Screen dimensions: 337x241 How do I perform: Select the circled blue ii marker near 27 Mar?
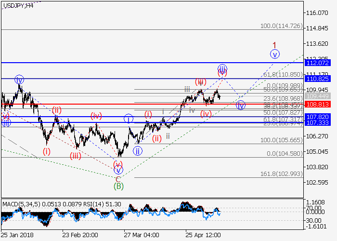pyautogui.click(x=138, y=151)
